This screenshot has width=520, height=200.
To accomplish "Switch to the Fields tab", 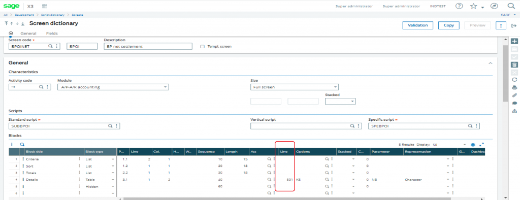I will (x=52, y=33).
